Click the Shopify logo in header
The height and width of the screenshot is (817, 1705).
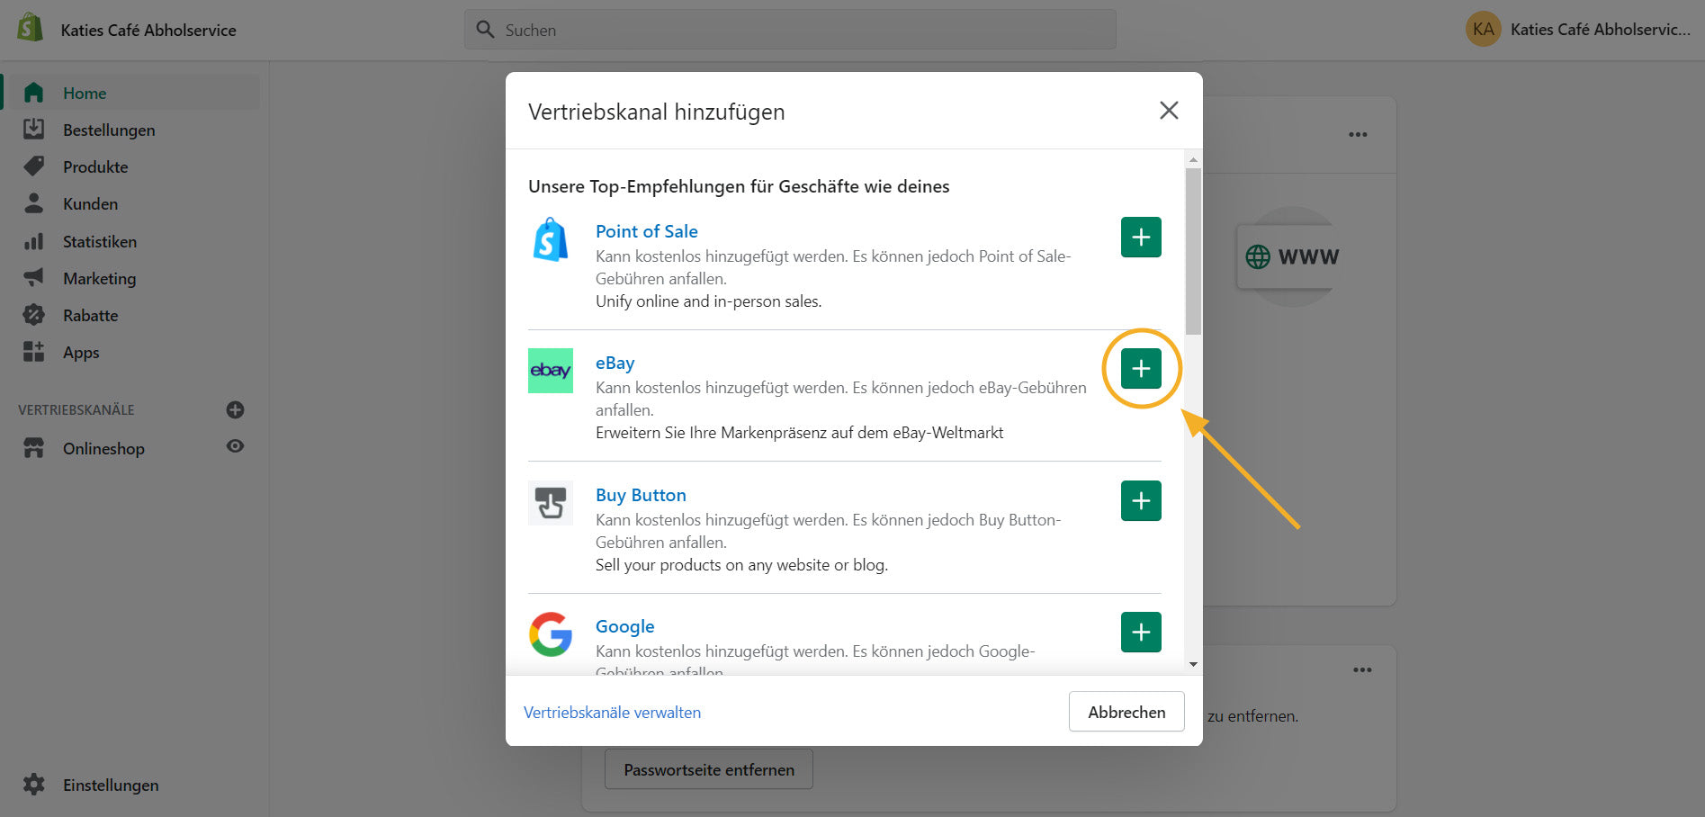coord(31,29)
